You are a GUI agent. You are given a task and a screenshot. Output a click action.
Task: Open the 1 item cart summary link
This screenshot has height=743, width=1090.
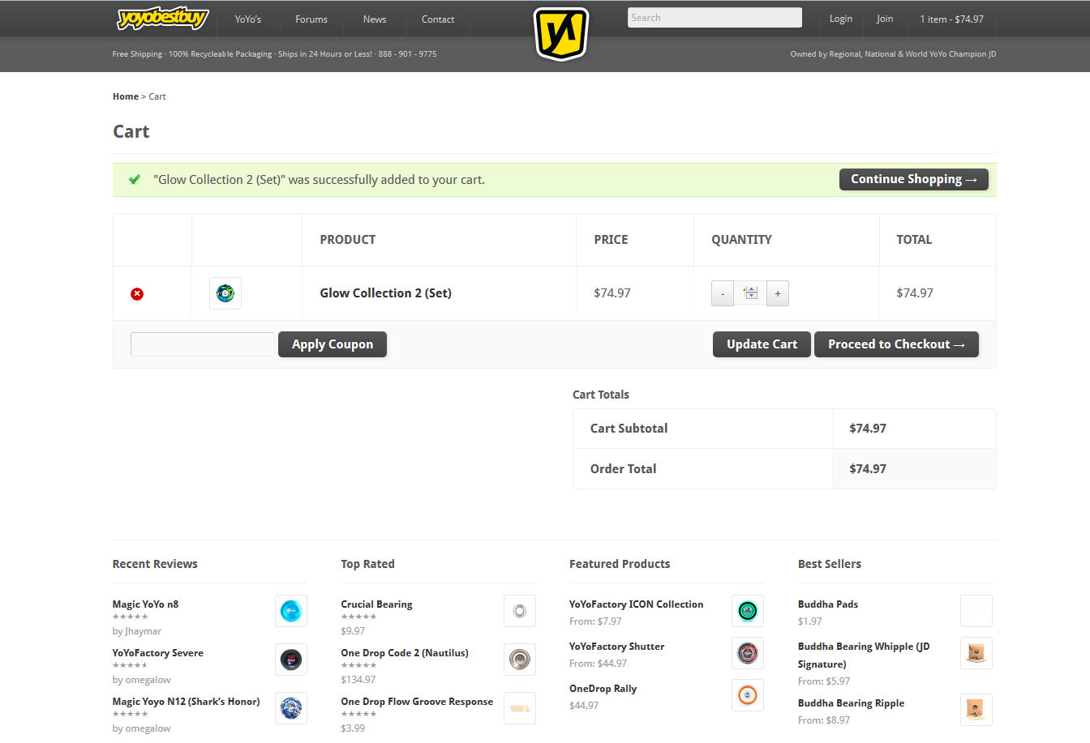951,19
